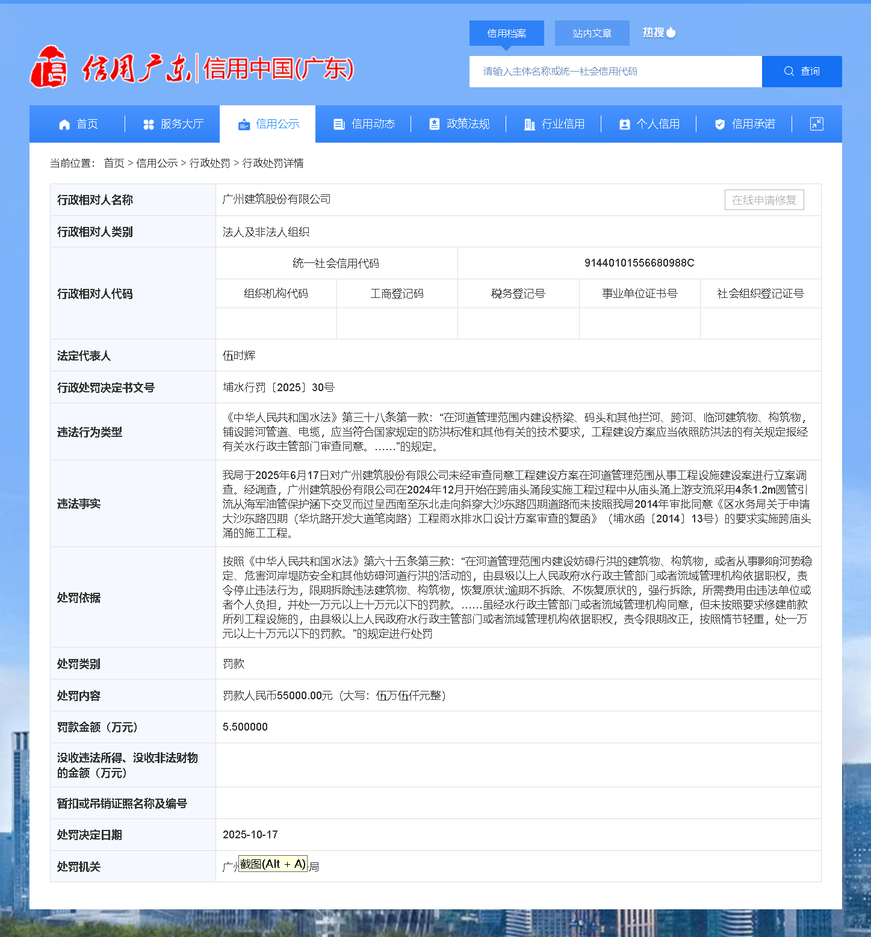Click the 法定代表人 row label
871x937 pixels.
[x=84, y=356]
